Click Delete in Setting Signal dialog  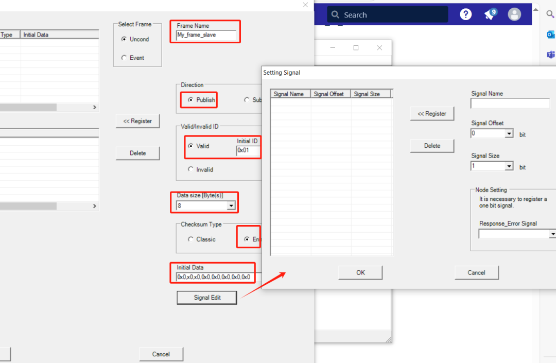(432, 146)
